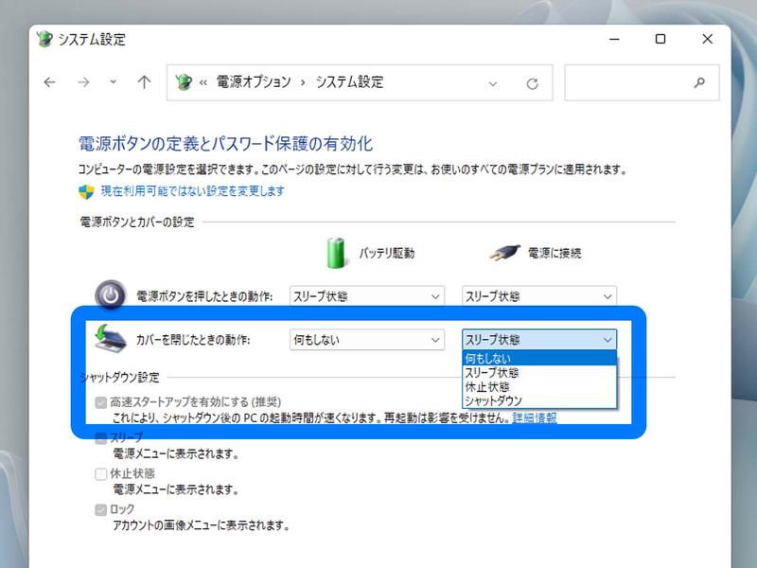The height and width of the screenshot is (568, 757).
Task: Select シャットダウン in the open list
Action: coord(539,400)
